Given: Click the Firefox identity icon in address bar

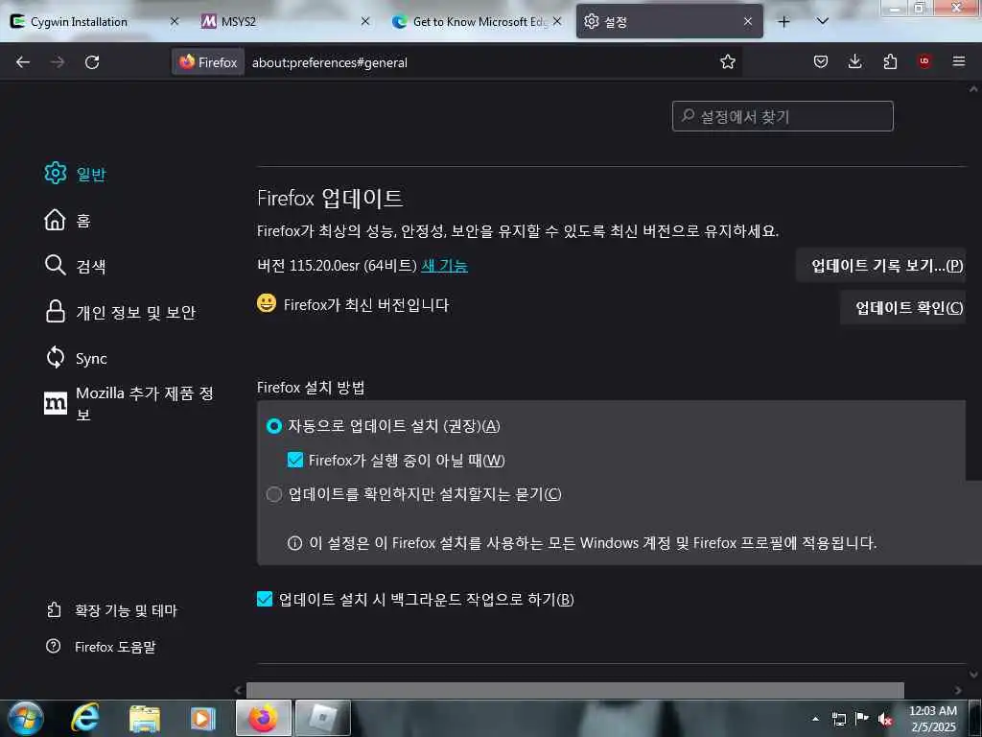Looking at the screenshot, I should [208, 62].
